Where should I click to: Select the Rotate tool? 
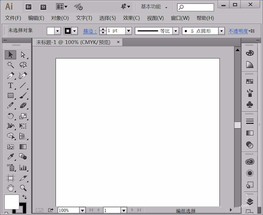[x=10, y=116]
